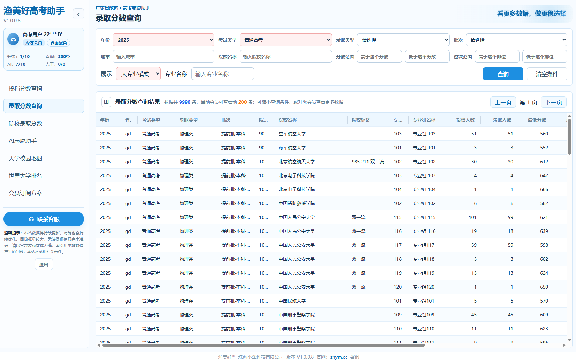The width and height of the screenshot is (576, 360).
Task: Open 投档分数查询 in the sidebar
Action: (x=44, y=88)
